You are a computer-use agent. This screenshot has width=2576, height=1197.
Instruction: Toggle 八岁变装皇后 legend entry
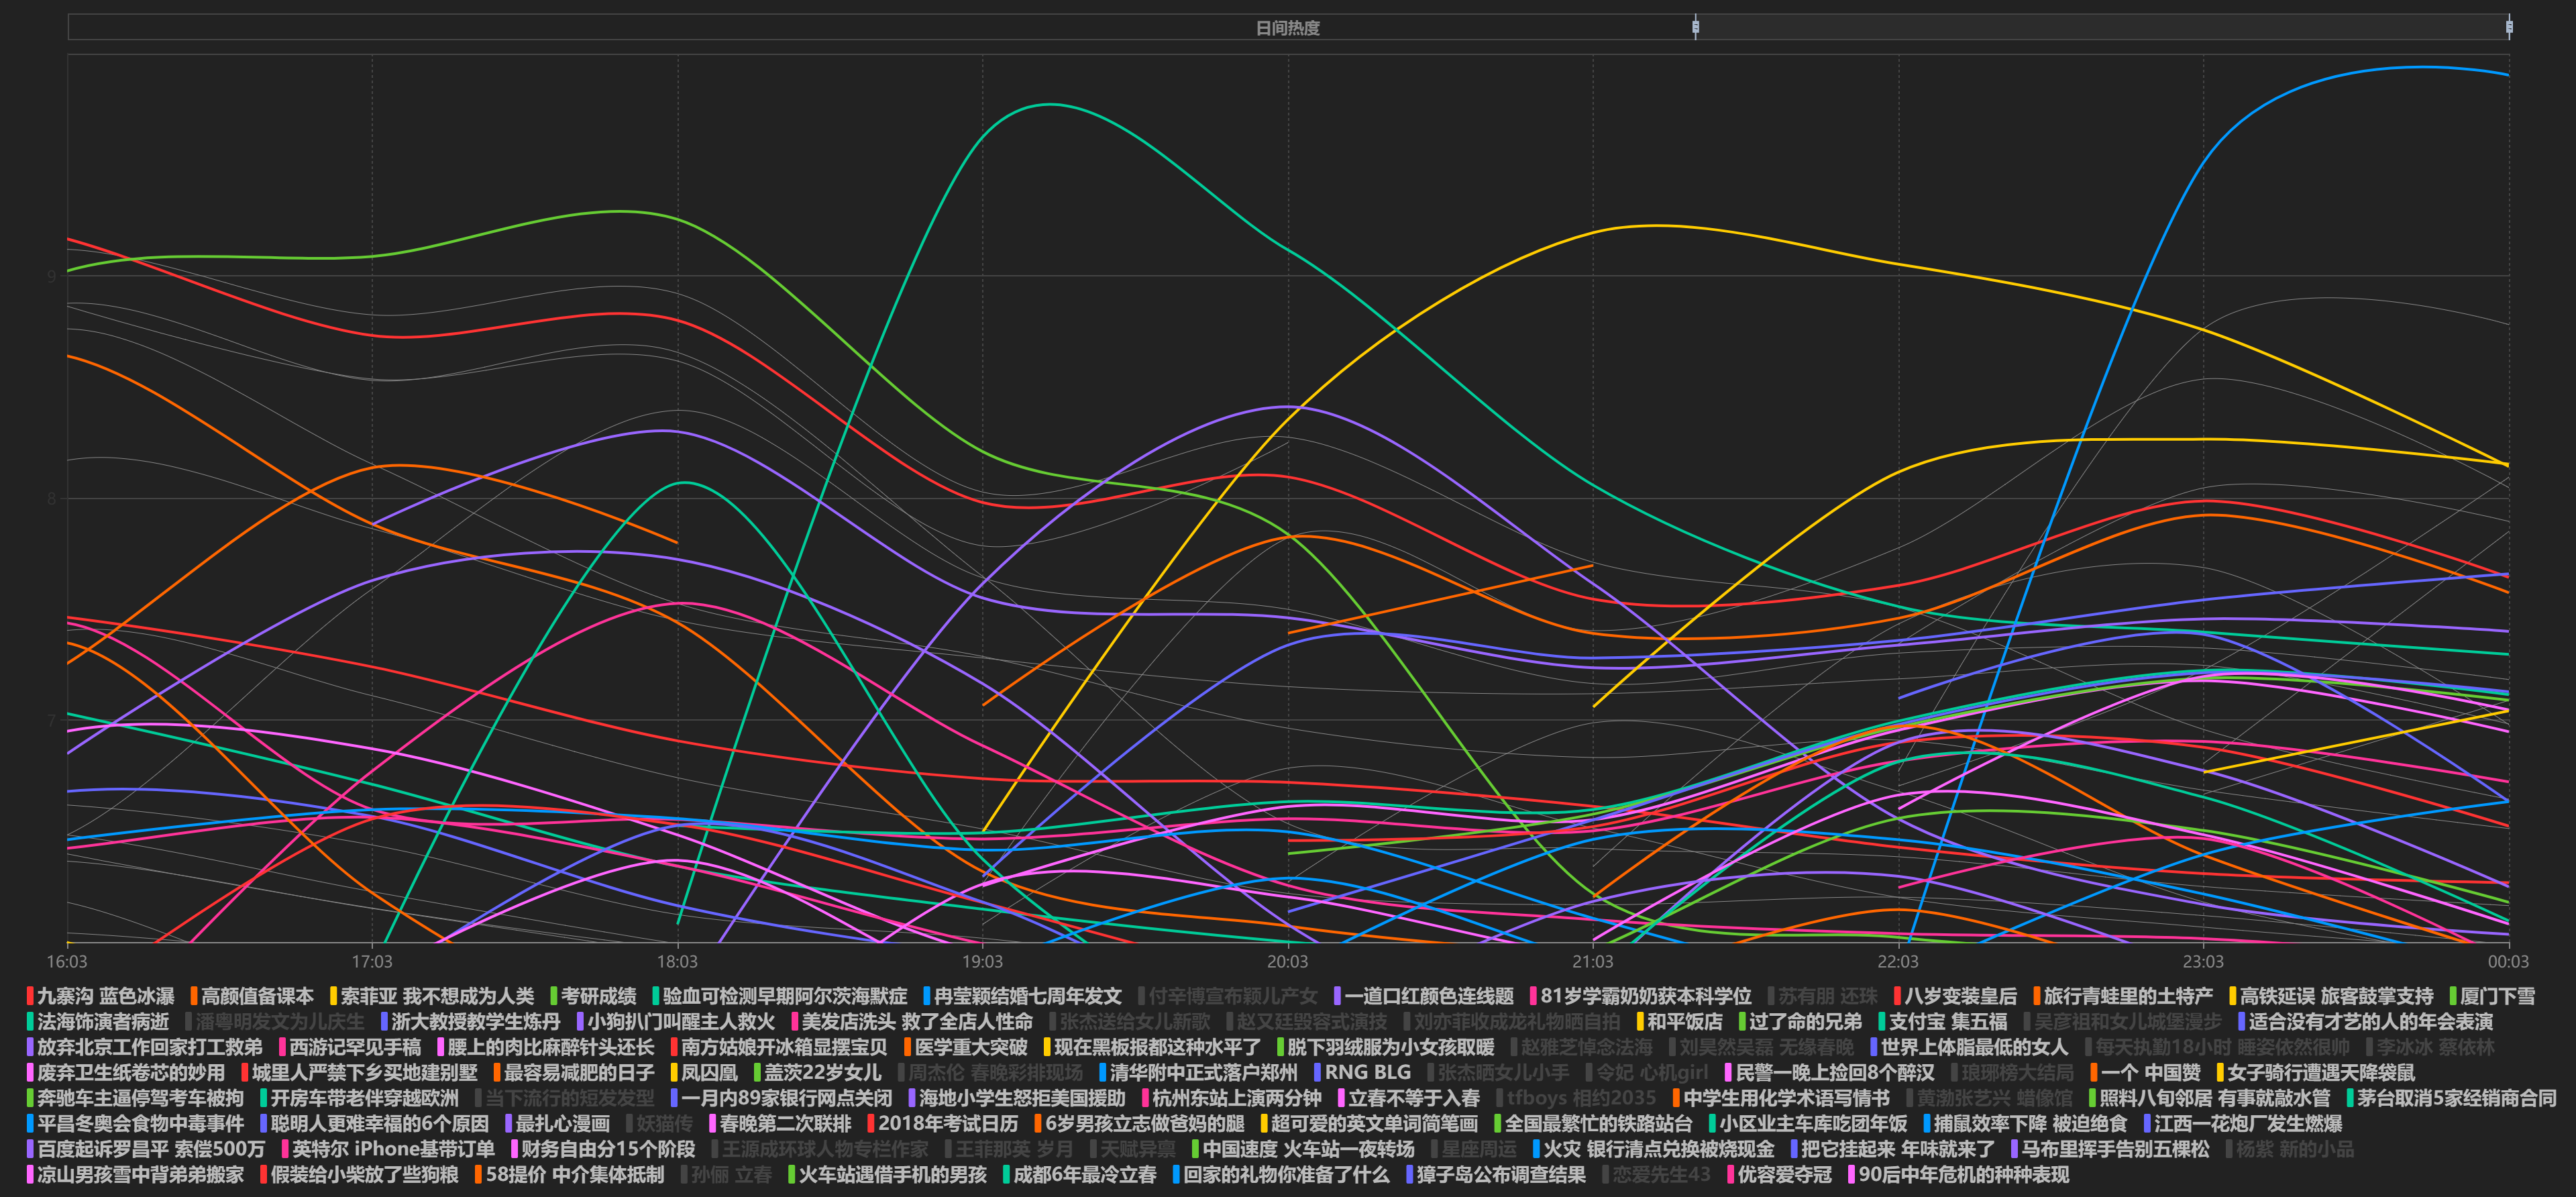1955,996
